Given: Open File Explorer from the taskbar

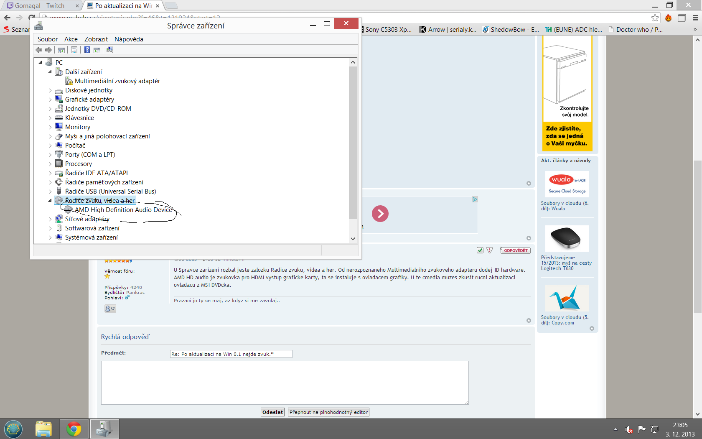Looking at the screenshot, I should coord(43,429).
